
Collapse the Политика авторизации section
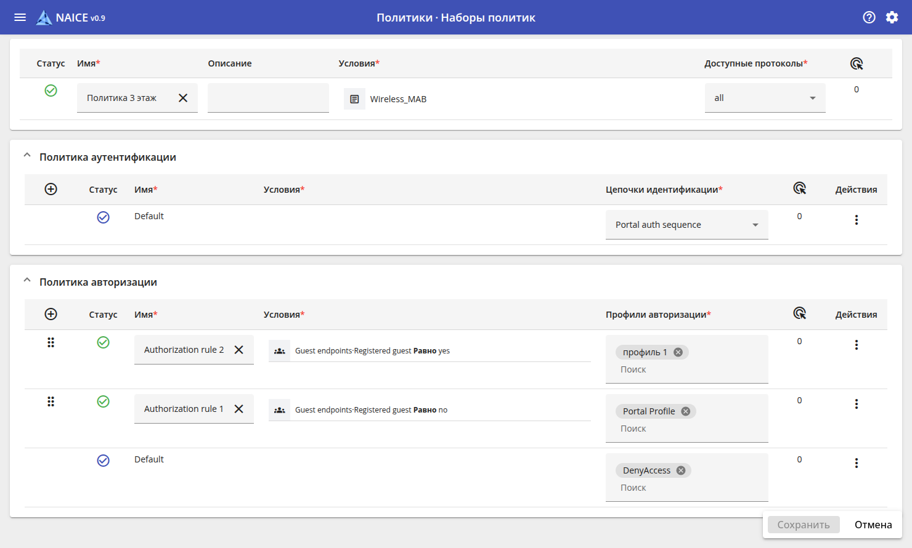(27, 281)
